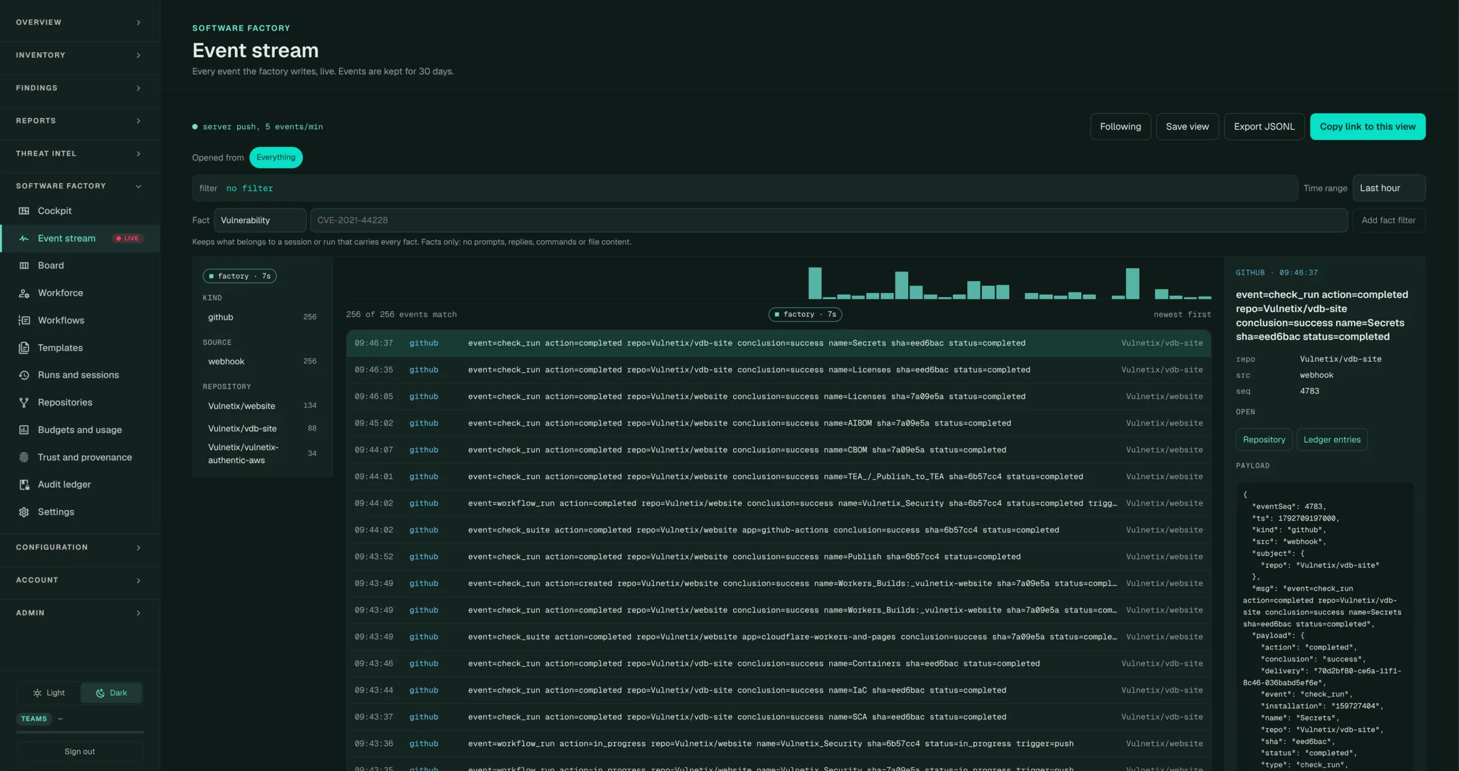Expand the Admin sidebar section
Viewport: 1459px width, 771px height.
pyautogui.click(x=80, y=613)
